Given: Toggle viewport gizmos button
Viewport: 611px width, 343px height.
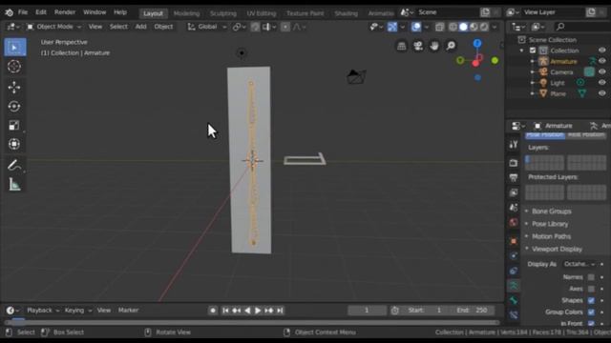Looking at the screenshot, I should [392, 27].
